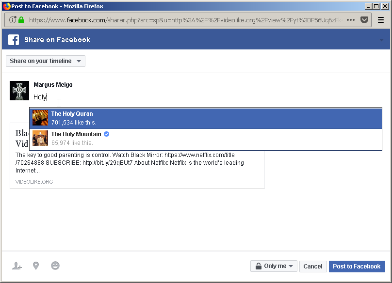Click Margus Meigo profile picture
Screen dimensions: 392x283
(19, 91)
